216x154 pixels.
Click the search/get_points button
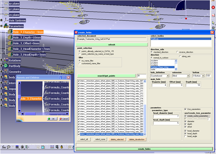pyautogui.click(x=106, y=76)
